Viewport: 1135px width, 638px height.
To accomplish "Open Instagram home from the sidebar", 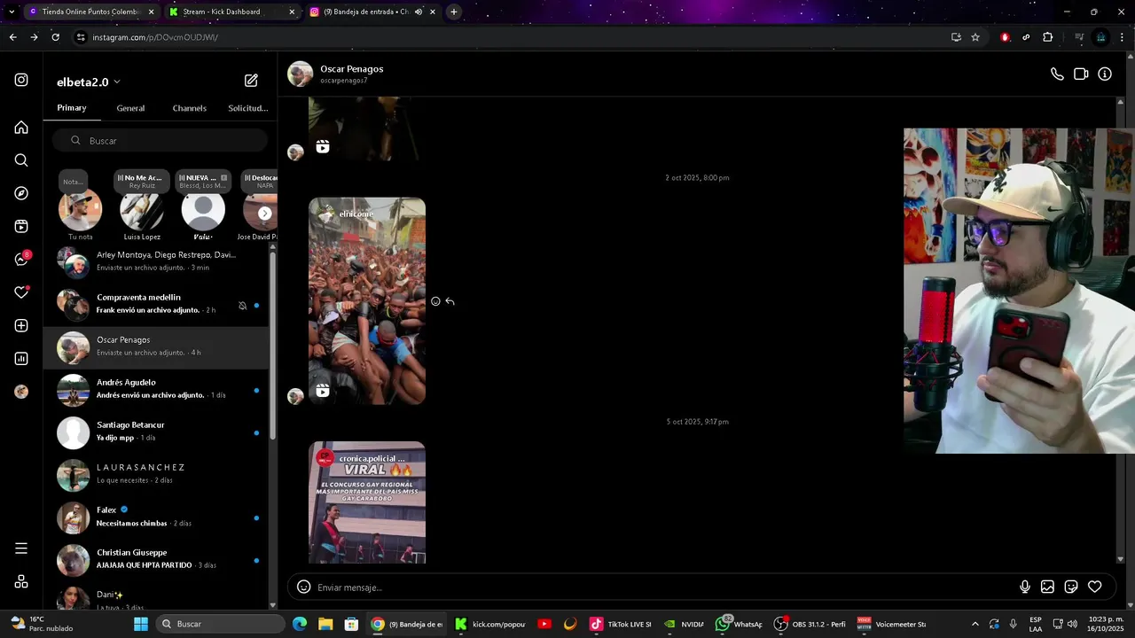I will (x=21, y=128).
